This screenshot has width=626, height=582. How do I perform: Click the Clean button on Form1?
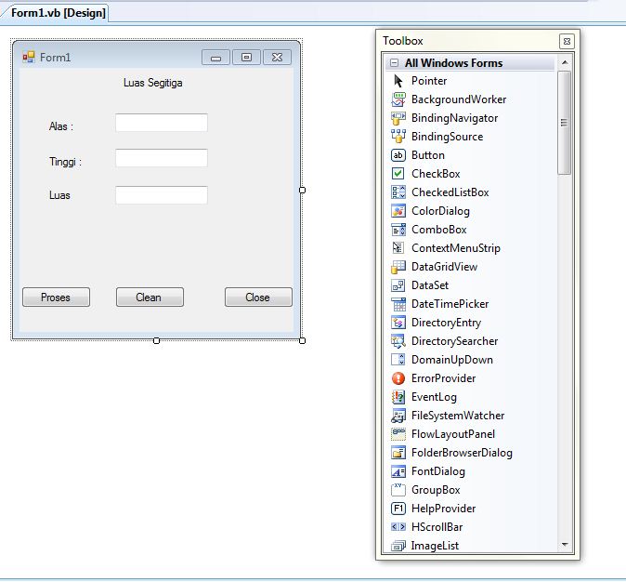(150, 298)
